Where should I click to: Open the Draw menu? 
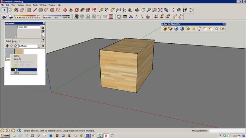28,5
